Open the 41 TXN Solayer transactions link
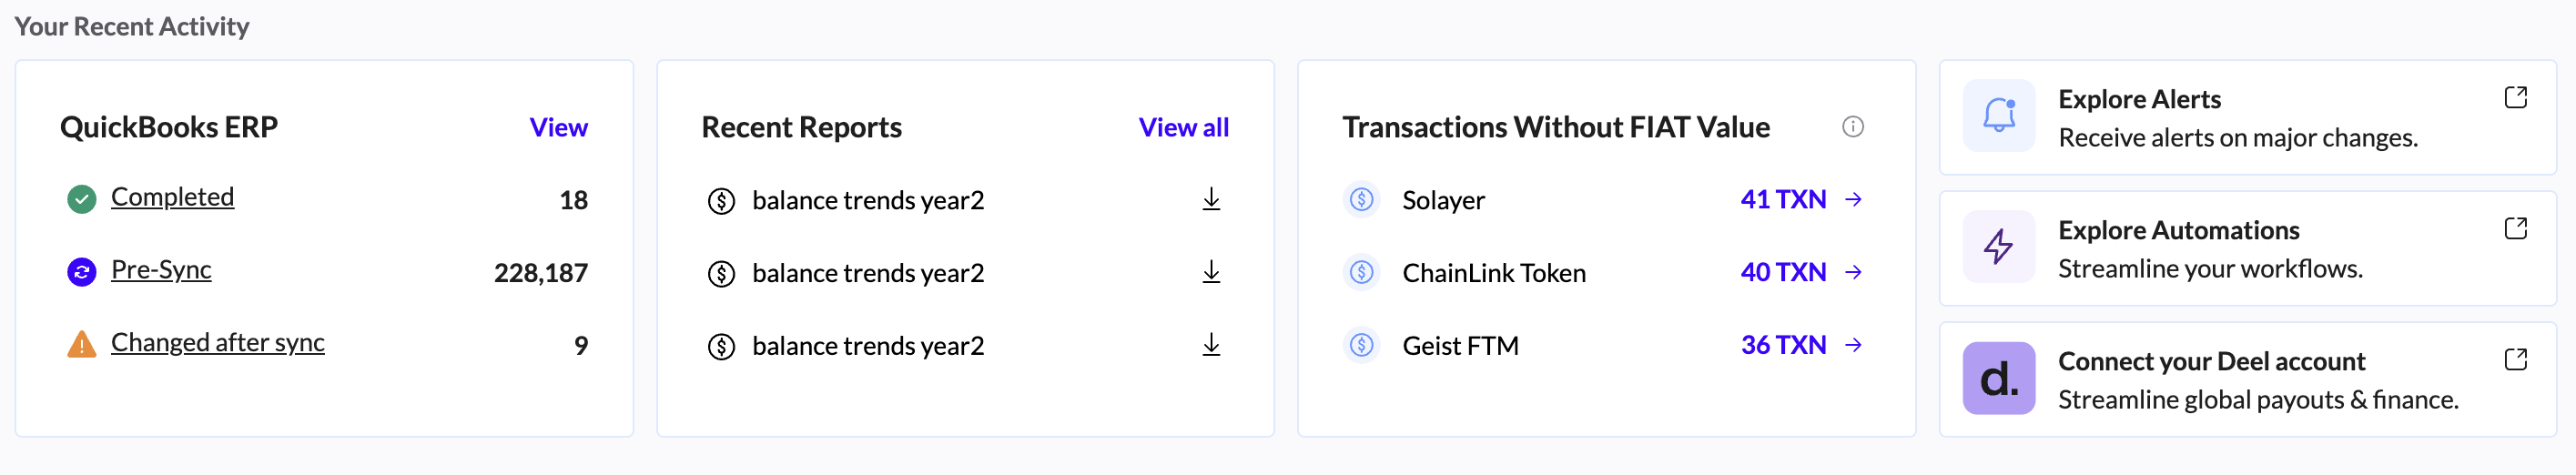Viewport: 2576px width, 475px height. (x=1782, y=199)
